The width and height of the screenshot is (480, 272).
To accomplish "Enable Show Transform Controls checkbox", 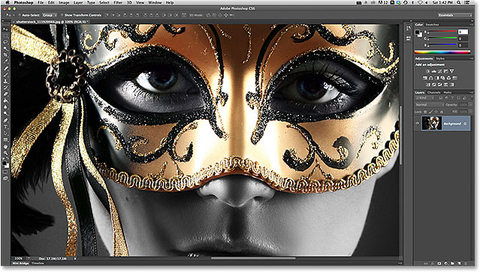I will pyautogui.click(x=62, y=15).
